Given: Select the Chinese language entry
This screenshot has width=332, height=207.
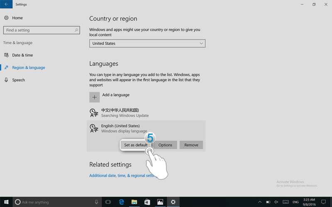Looking at the screenshot, I should pos(146,113).
